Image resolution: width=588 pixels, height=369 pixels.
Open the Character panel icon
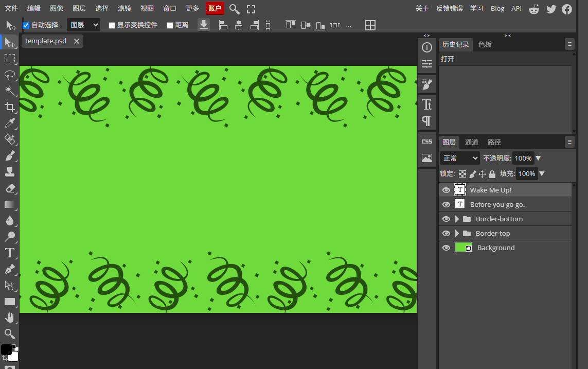click(x=427, y=104)
